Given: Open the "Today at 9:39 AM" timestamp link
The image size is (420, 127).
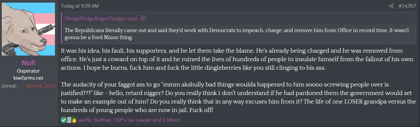Looking at the screenshot, I should pyautogui.click(x=80, y=6).
